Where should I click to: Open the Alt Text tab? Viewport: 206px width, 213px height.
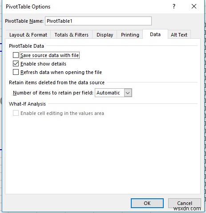click(x=179, y=35)
